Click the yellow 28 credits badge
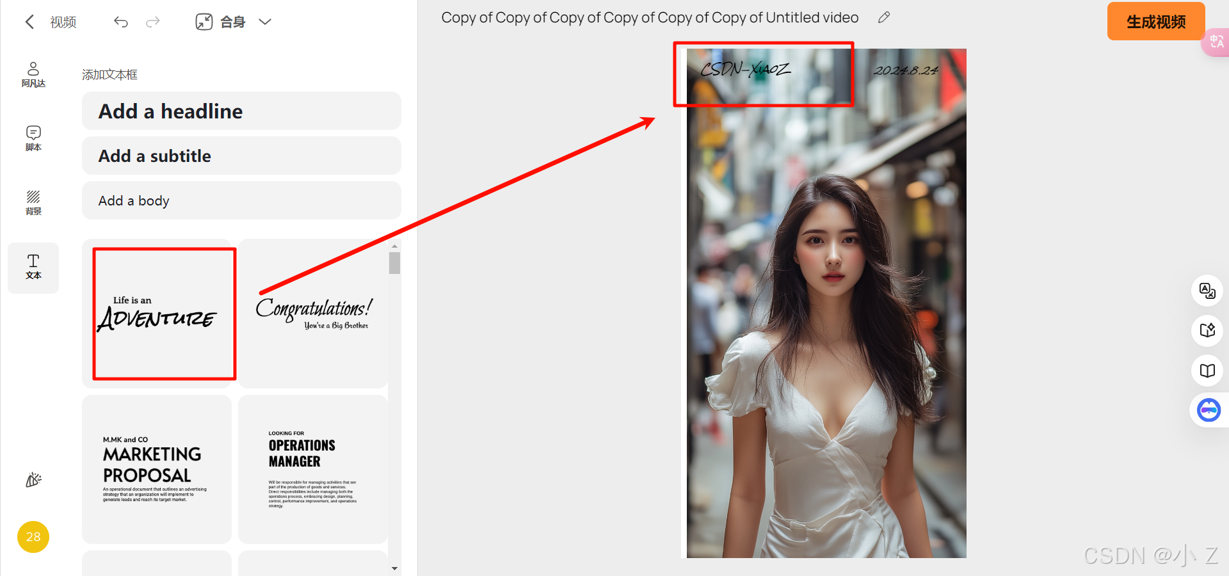Screen dimensions: 1229x576 [33, 536]
